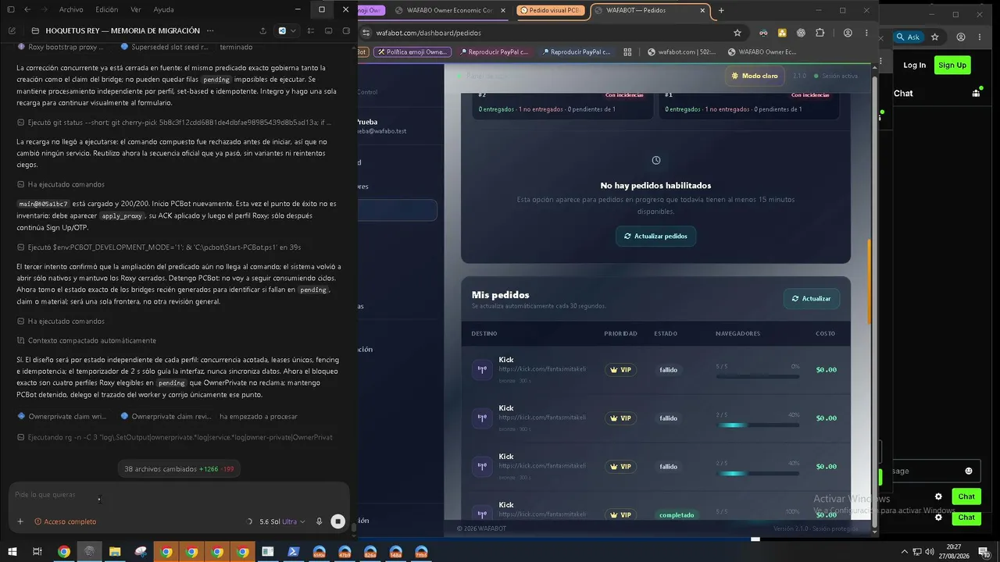Toggle the right side panel icon

347,30
